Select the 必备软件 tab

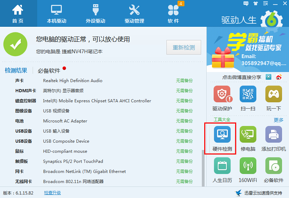[x=49, y=71]
